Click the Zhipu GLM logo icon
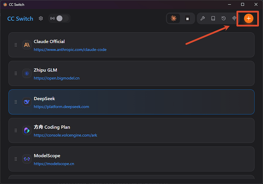 pos(27,73)
